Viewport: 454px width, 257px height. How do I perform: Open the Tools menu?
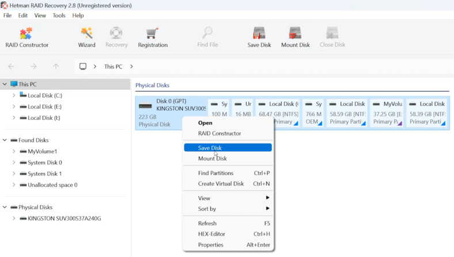pos(59,16)
